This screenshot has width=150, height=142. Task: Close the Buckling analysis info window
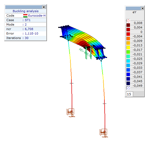click(44, 7)
